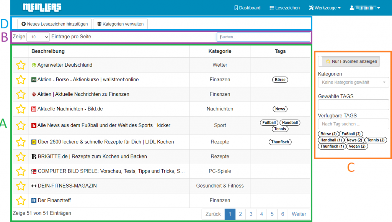Screen dimensions: 392x222
Task: Click Neues Lesezeichen hinzufügen button
Action: pyautogui.click(x=54, y=24)
